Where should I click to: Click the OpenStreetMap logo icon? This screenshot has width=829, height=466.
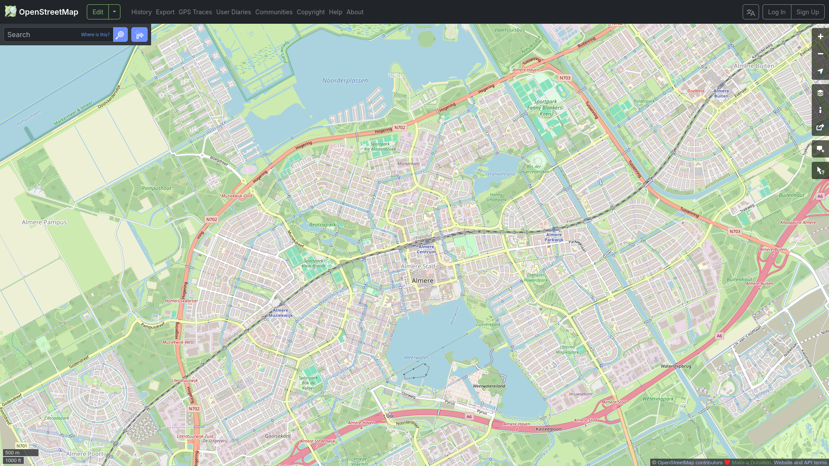click(10, 12)
